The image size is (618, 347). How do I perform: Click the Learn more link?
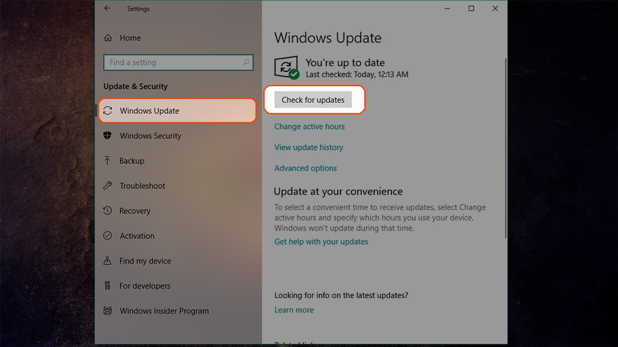click(x=294, y=310)
